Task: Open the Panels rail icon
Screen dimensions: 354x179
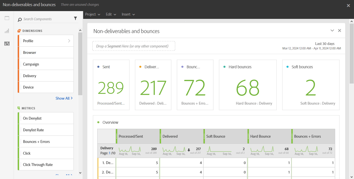Action: [7, 18]
